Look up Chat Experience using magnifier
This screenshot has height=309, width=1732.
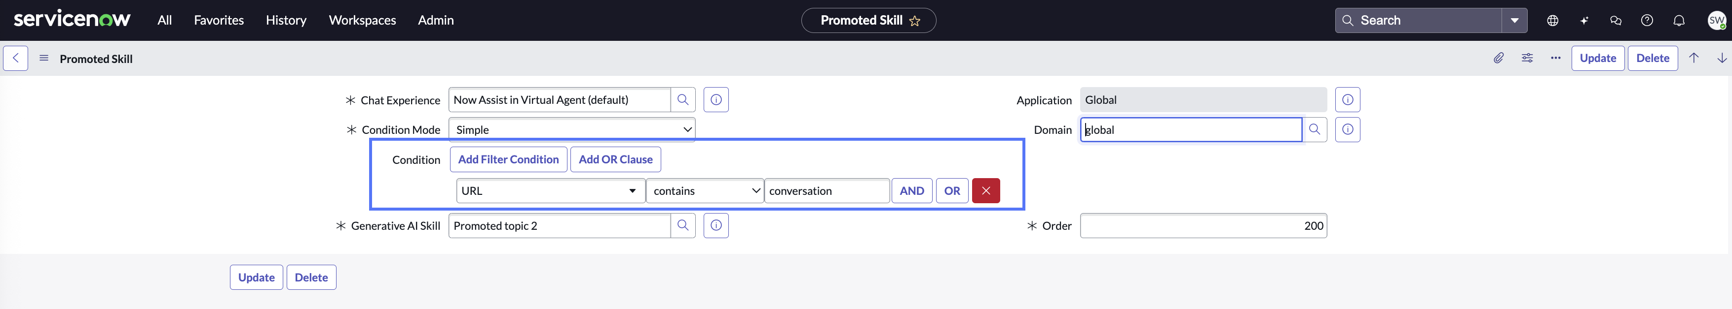tap(682, 100)
